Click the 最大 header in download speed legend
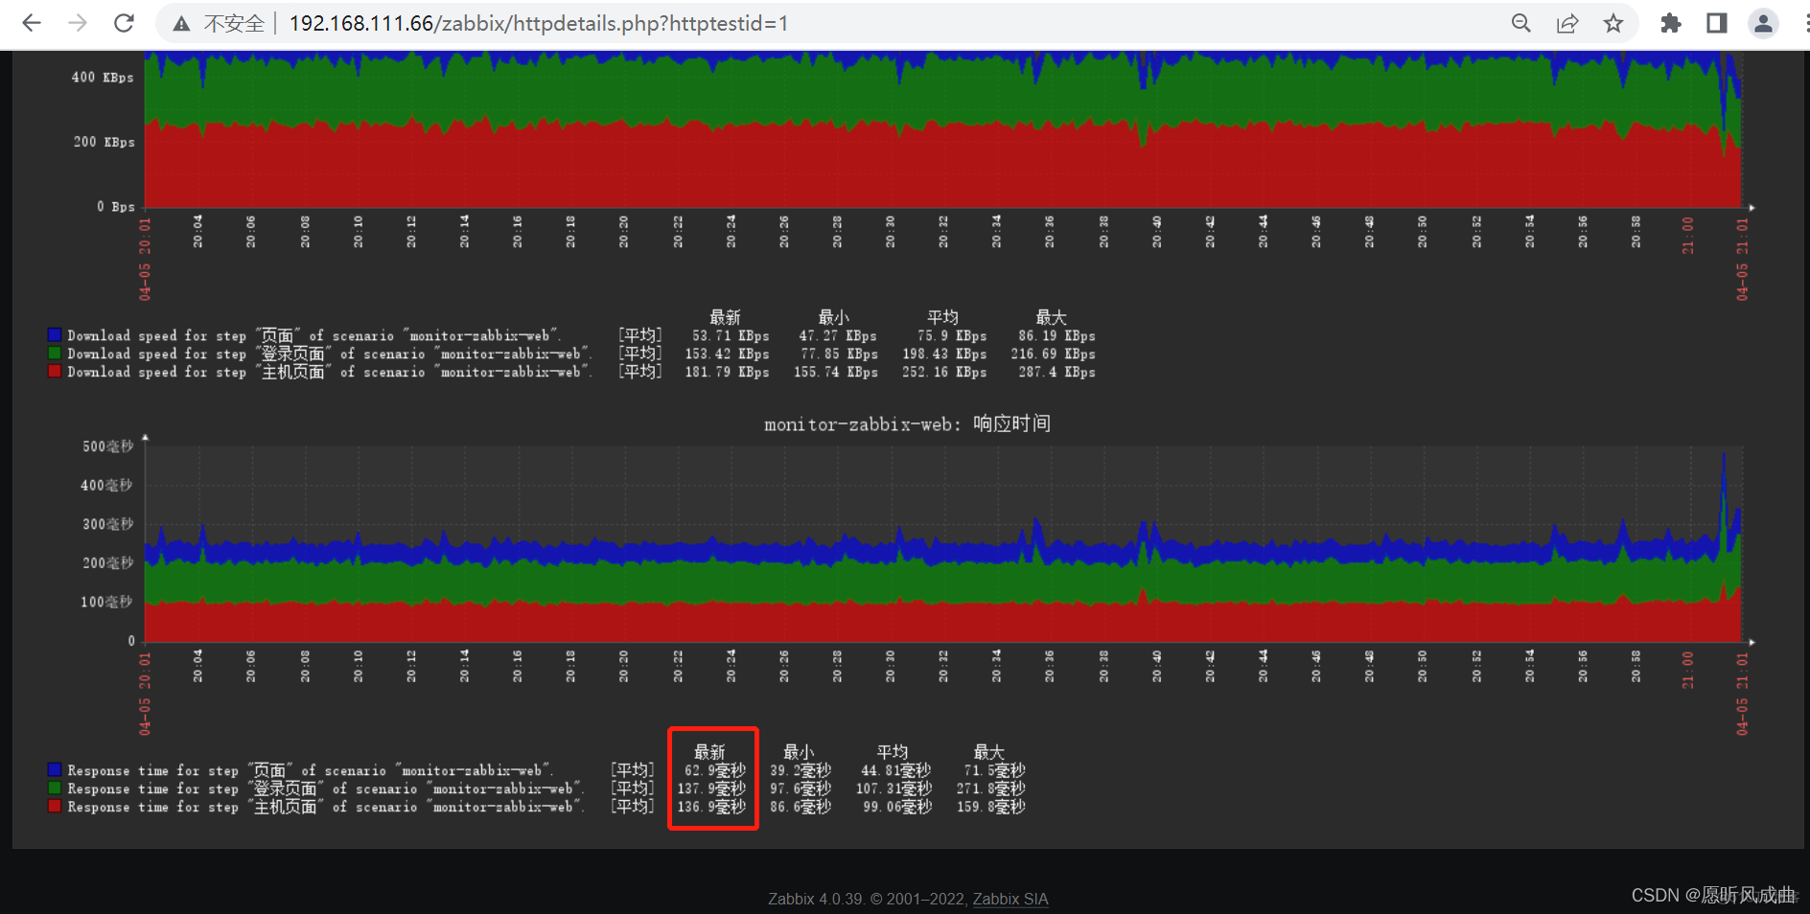 click(1051, 317)
